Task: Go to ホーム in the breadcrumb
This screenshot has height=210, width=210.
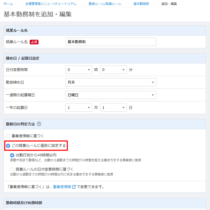Action: point(8,4)
